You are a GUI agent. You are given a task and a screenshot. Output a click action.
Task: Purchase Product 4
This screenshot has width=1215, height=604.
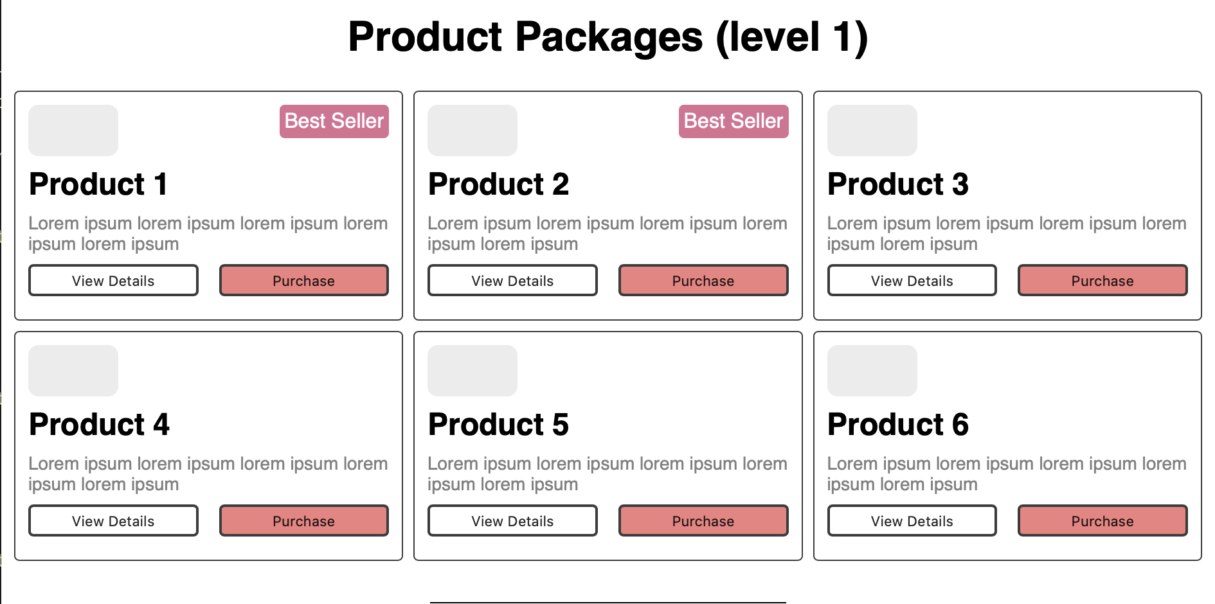(x=304, y=521)
